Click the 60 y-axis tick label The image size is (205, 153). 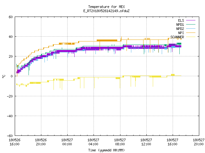click(x=11, y=17)
